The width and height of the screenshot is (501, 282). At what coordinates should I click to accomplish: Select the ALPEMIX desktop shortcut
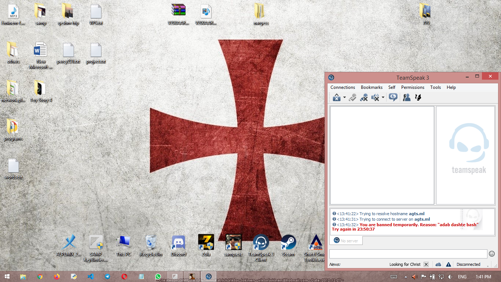coord(69,246)
